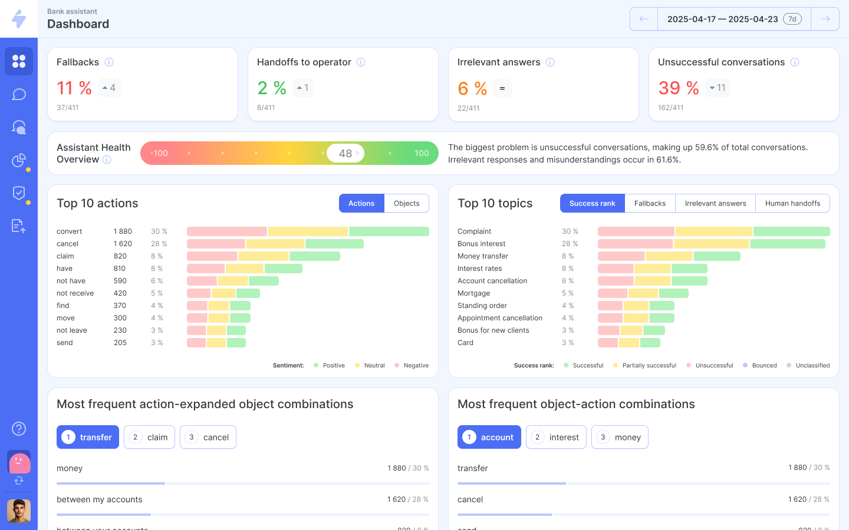
Task: Click the info icon next to Fallbacks
Action: 109,62
